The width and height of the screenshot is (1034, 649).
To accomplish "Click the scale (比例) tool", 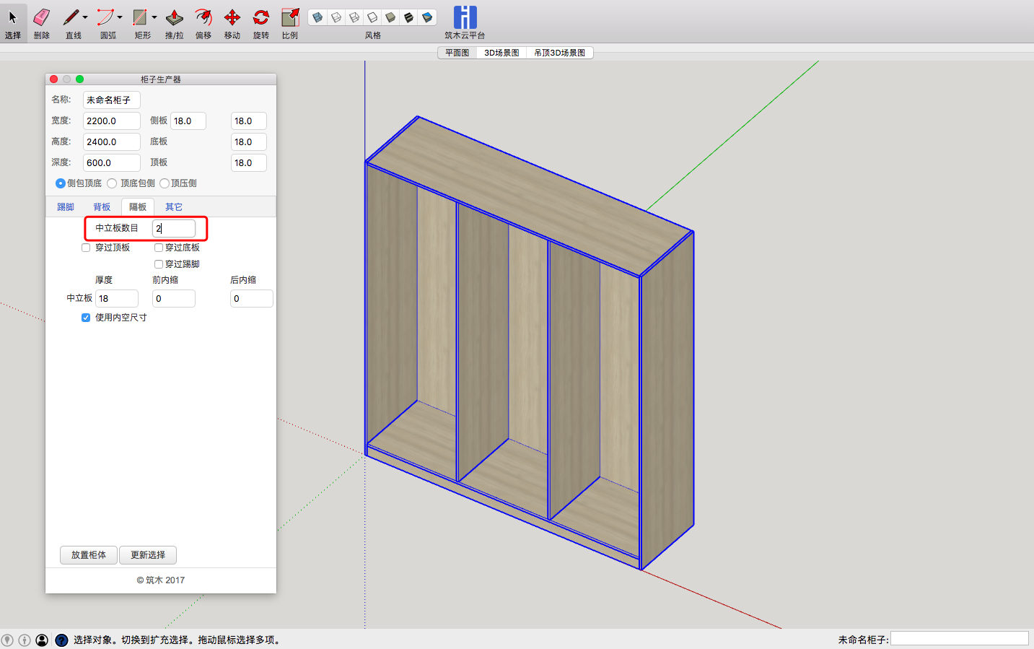I will (x=290, y=18).
